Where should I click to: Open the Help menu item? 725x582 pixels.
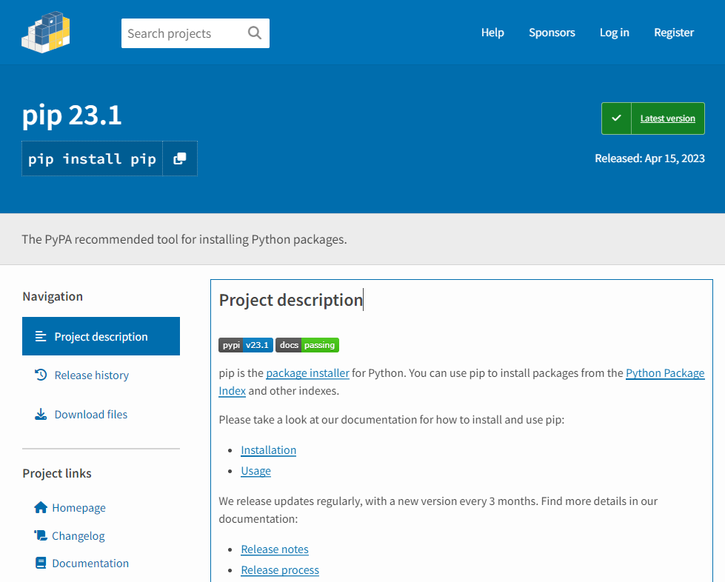(492, 33)
